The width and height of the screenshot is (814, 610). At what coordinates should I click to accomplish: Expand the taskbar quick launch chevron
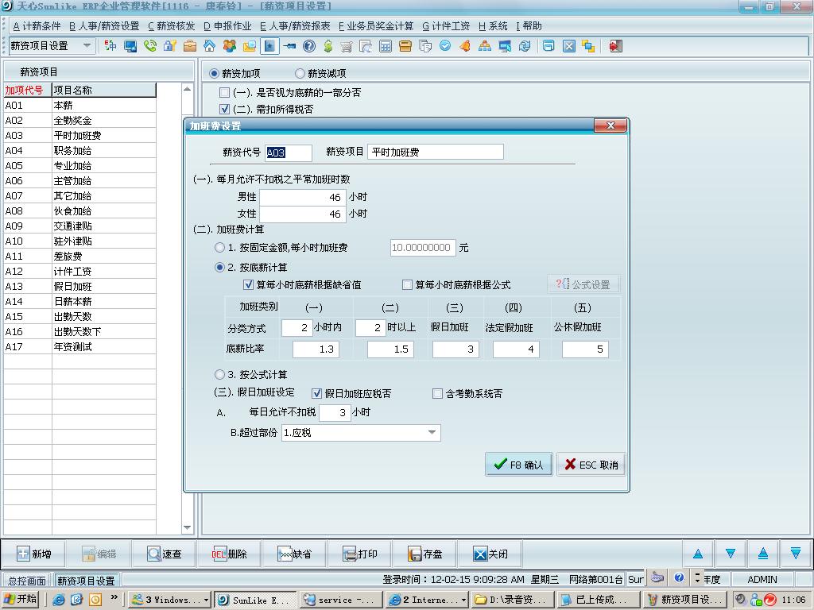pos(114,596)
